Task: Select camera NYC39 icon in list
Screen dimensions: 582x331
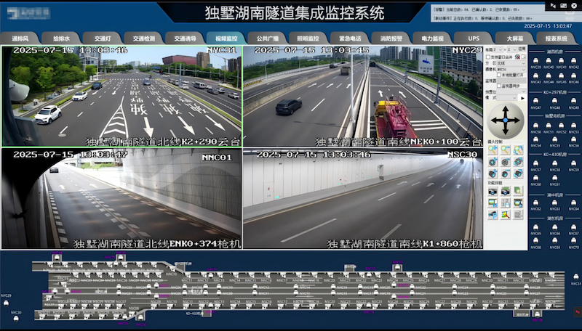Action: (x=536, y=62)
